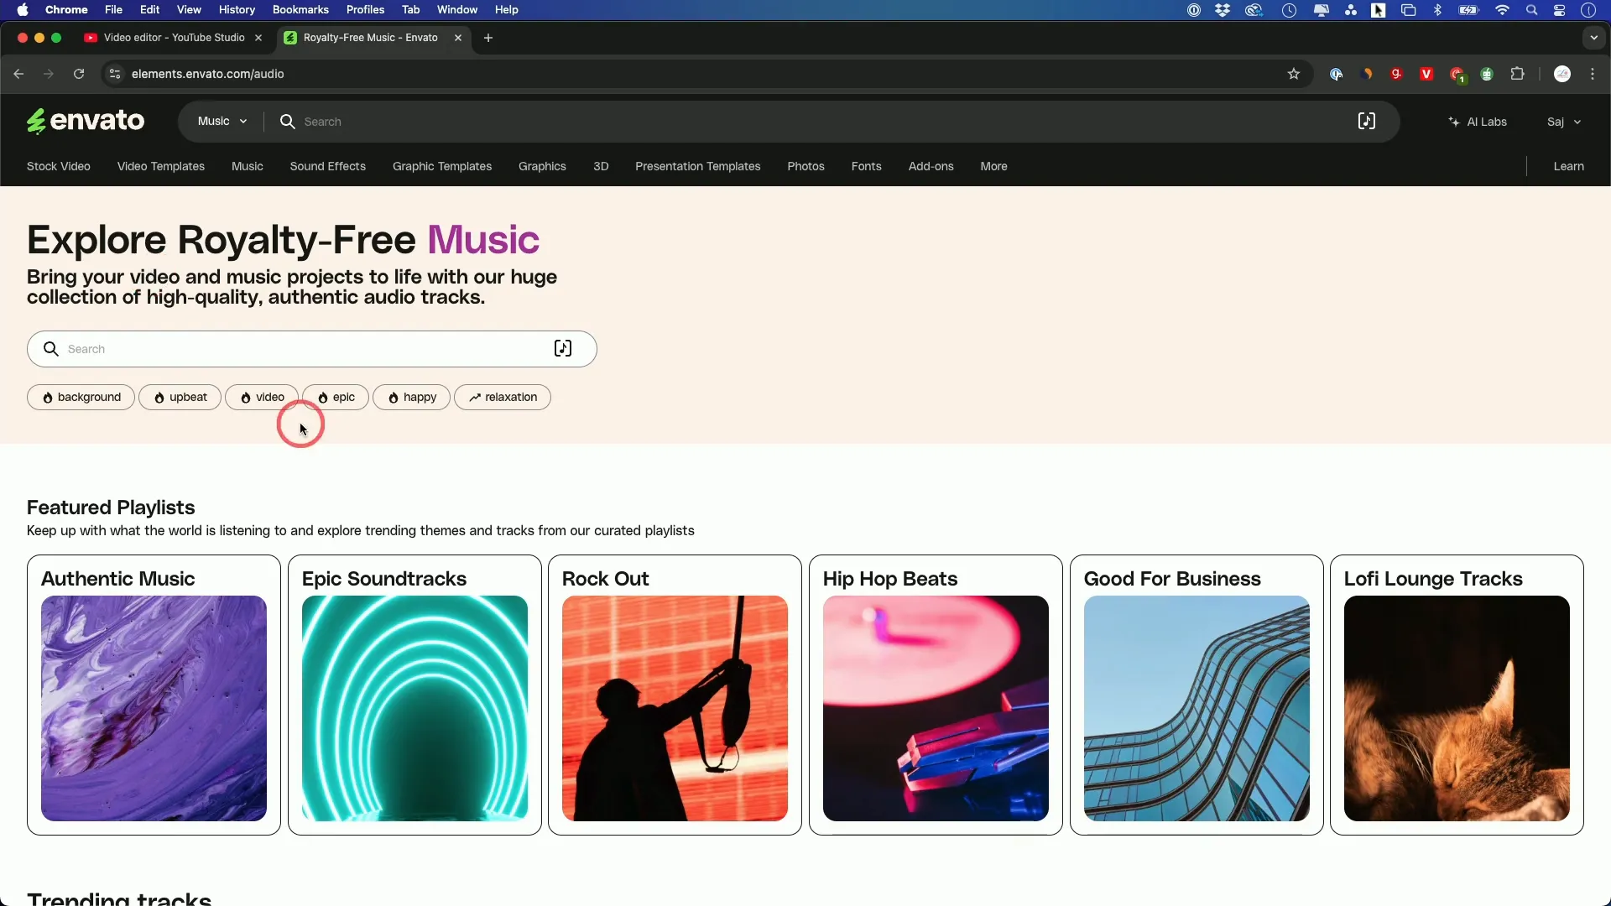Open Spotlight search in menu bar
1611x906 pixels.
click(1532, 10)
